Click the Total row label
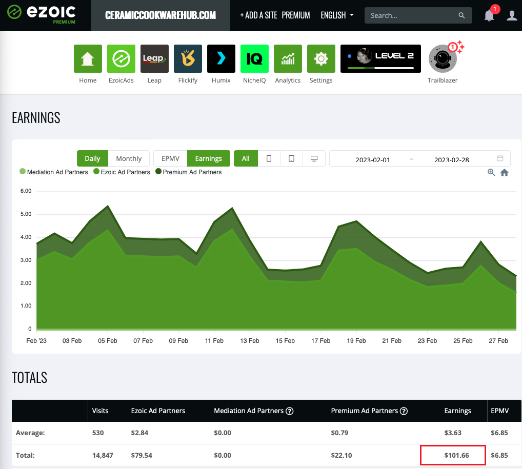522x469 pixels. [x=25, y=455]
